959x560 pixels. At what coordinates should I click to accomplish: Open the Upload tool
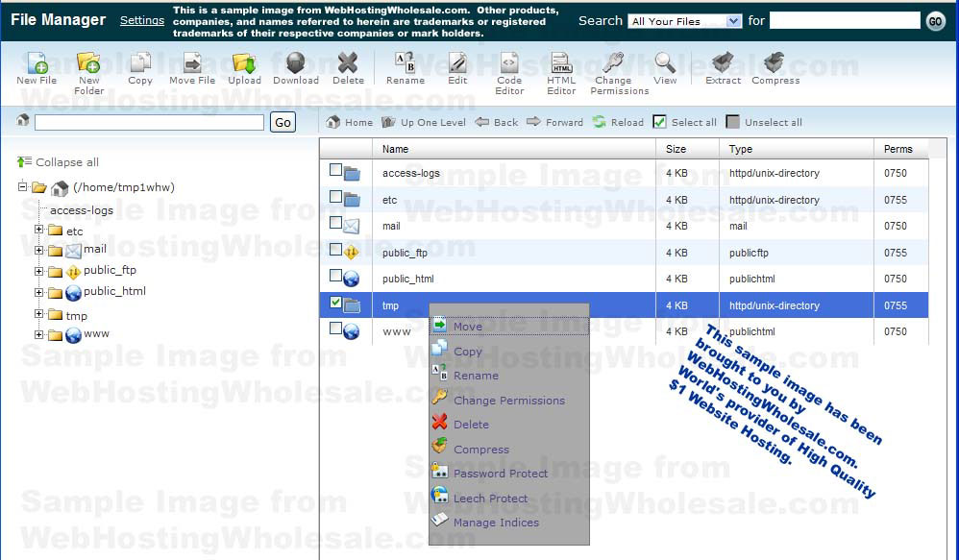tap(244, 62)
